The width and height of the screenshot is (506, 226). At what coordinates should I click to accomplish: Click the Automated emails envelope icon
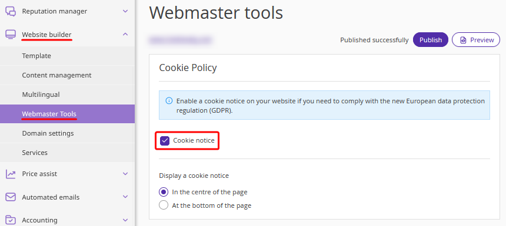pyautogui.click(x=11, y=197)
